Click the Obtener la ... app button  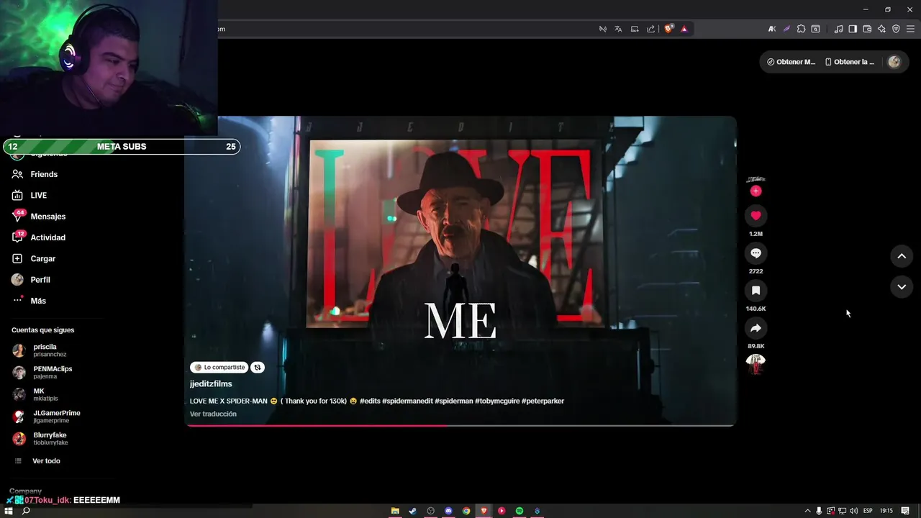coord(850,62)
